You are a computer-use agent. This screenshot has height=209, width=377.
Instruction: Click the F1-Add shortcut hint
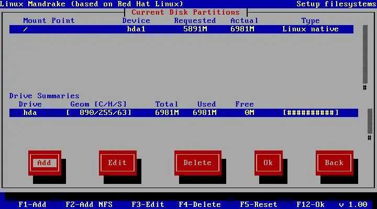pos(32,204)
